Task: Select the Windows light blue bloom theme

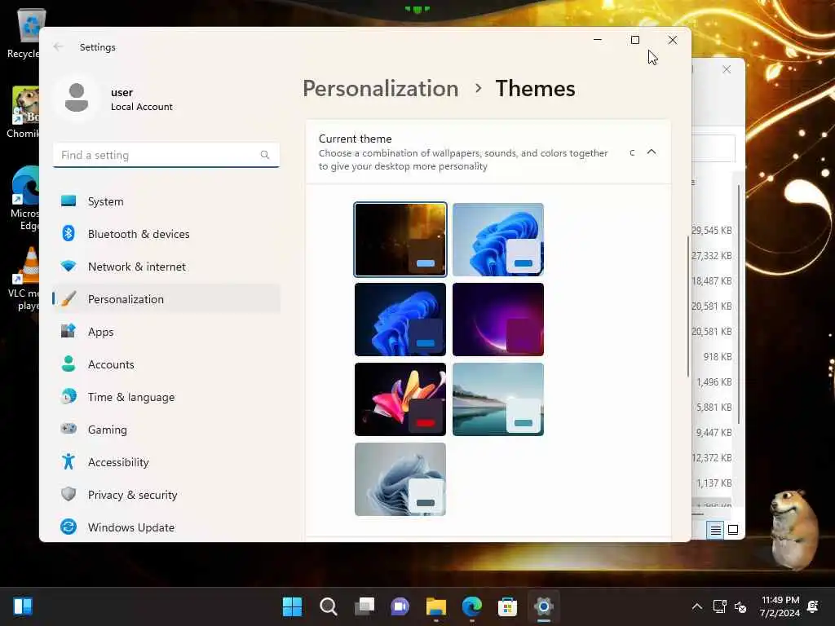Action: point(498,240)
